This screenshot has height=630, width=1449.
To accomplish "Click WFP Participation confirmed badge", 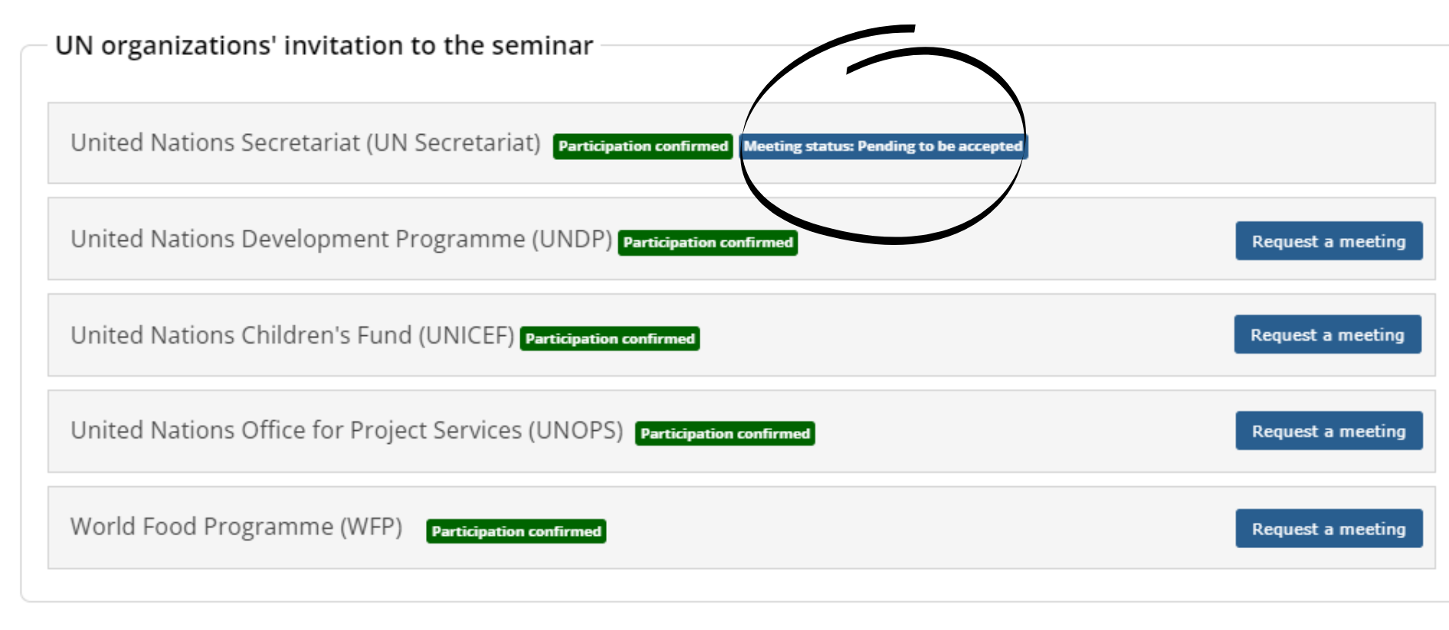I will (516, 531).
